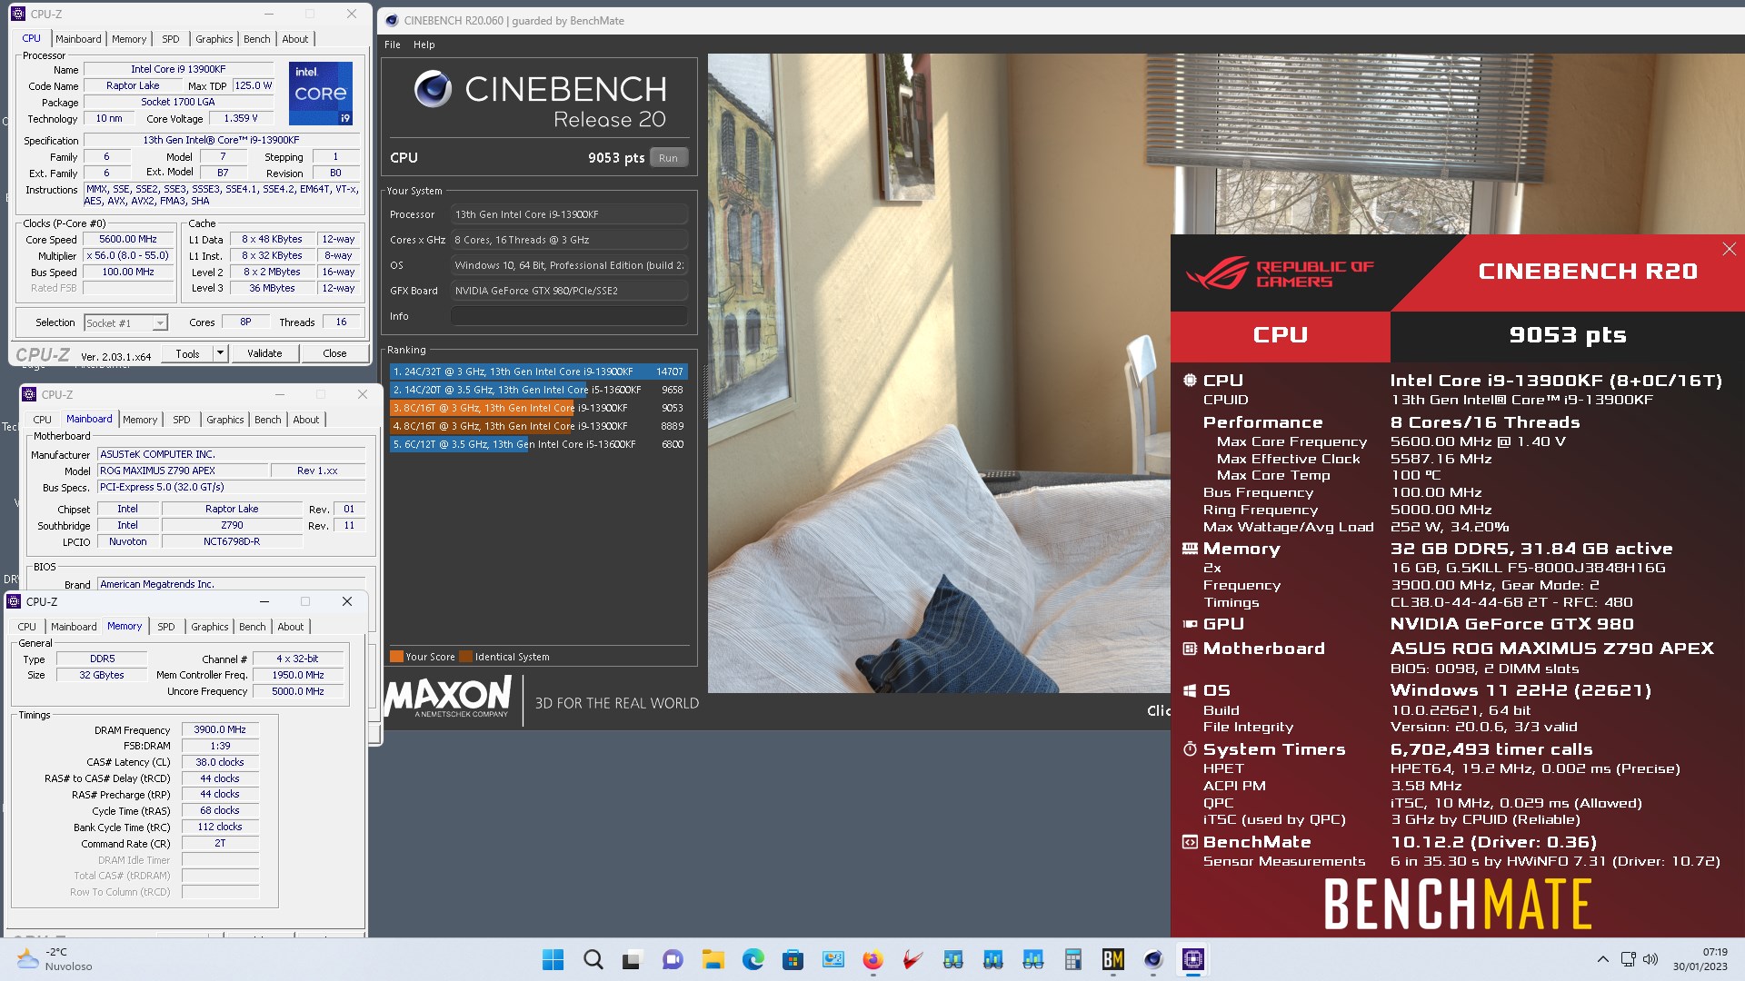Open Calculator from taskbar

(x=1073, y=959)
